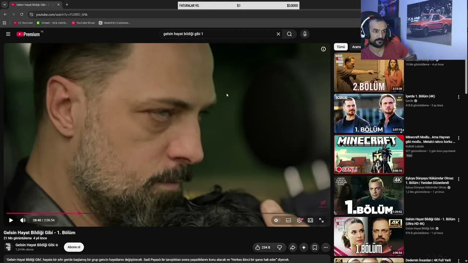Click the '21 Mn görüntüleme' view count

(x=18, y=238)
